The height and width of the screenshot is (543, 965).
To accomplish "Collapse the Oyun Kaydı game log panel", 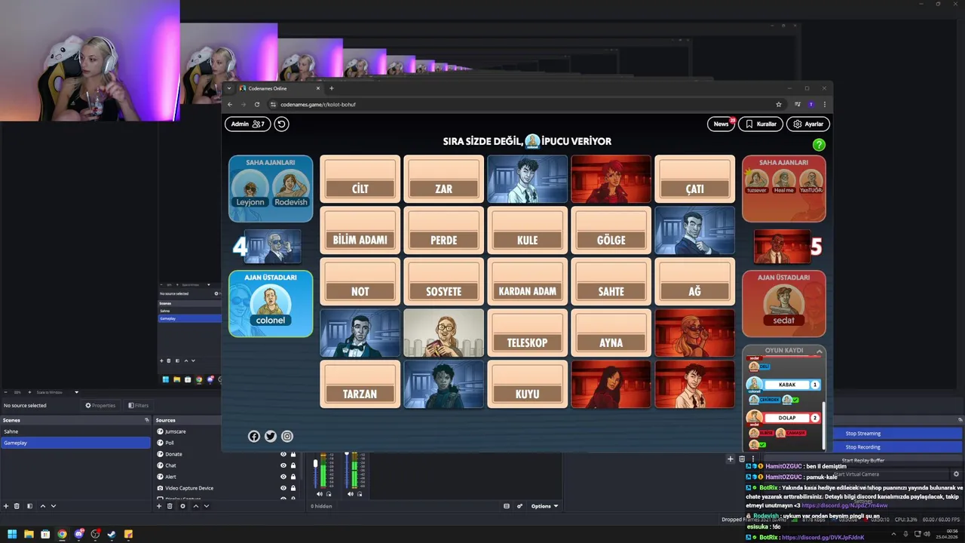I will pyautogui.click(x=819, y=351).
